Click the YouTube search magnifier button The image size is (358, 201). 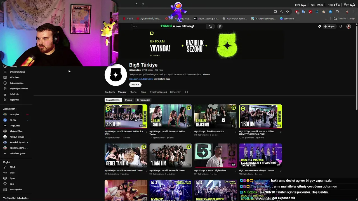click(210, 26)
